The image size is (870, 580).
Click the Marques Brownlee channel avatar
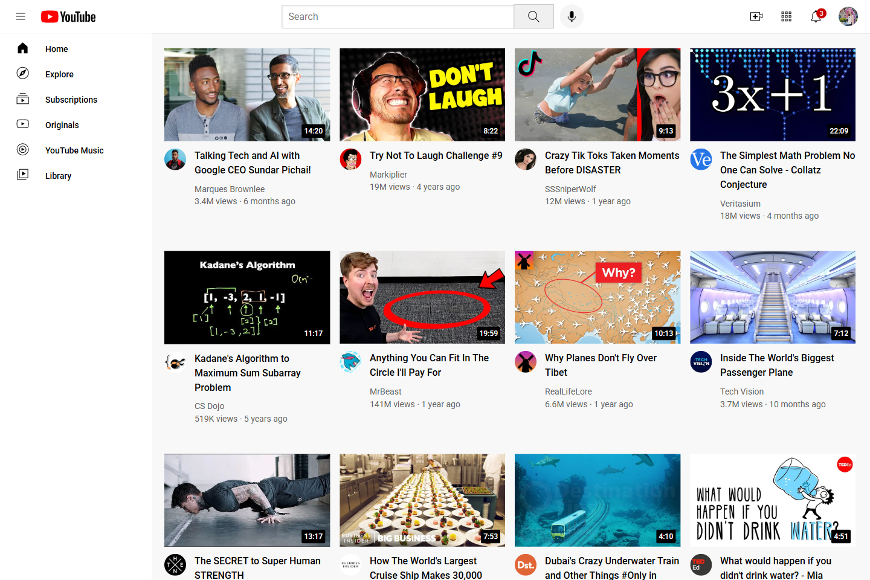[175, 159]
